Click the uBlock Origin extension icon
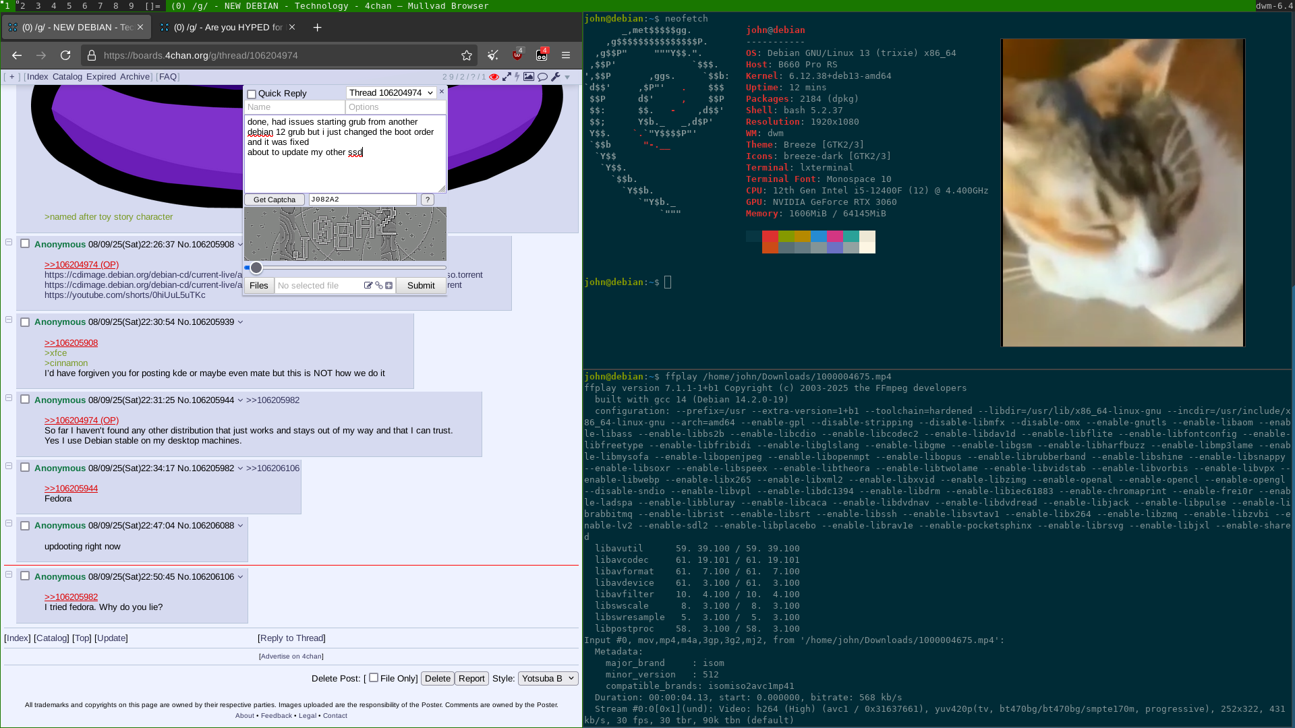 pyautogui.click(x=517, y=55)
